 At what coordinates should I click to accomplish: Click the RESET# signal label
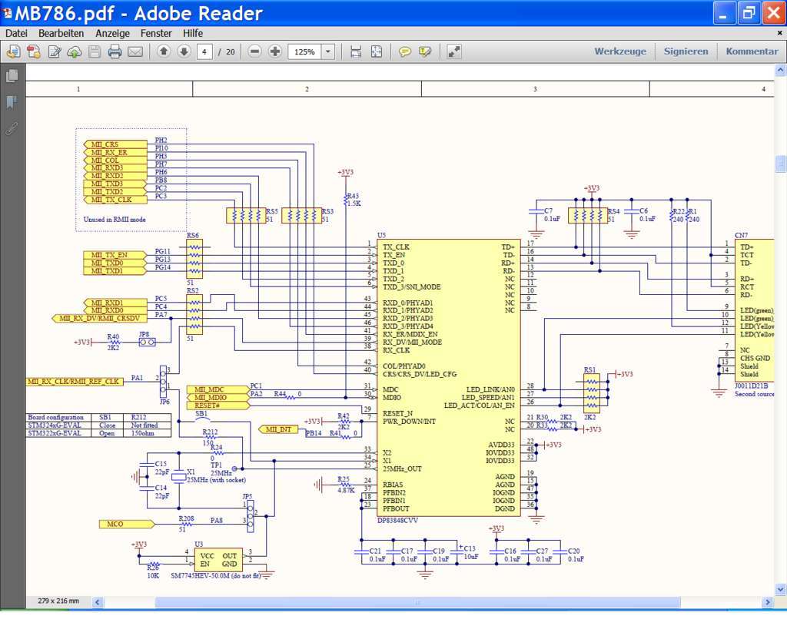[218, 406]
